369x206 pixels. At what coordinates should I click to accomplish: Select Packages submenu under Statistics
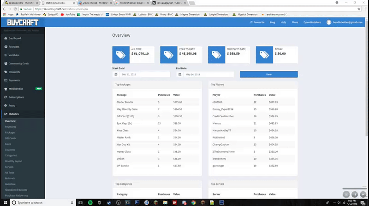click(x=10, y=132)
